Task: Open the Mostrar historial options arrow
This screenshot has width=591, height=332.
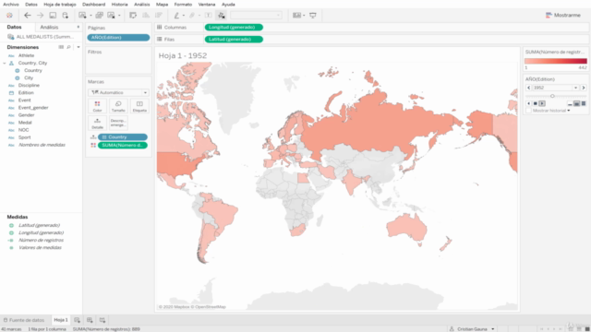Action: click(569, 111)
